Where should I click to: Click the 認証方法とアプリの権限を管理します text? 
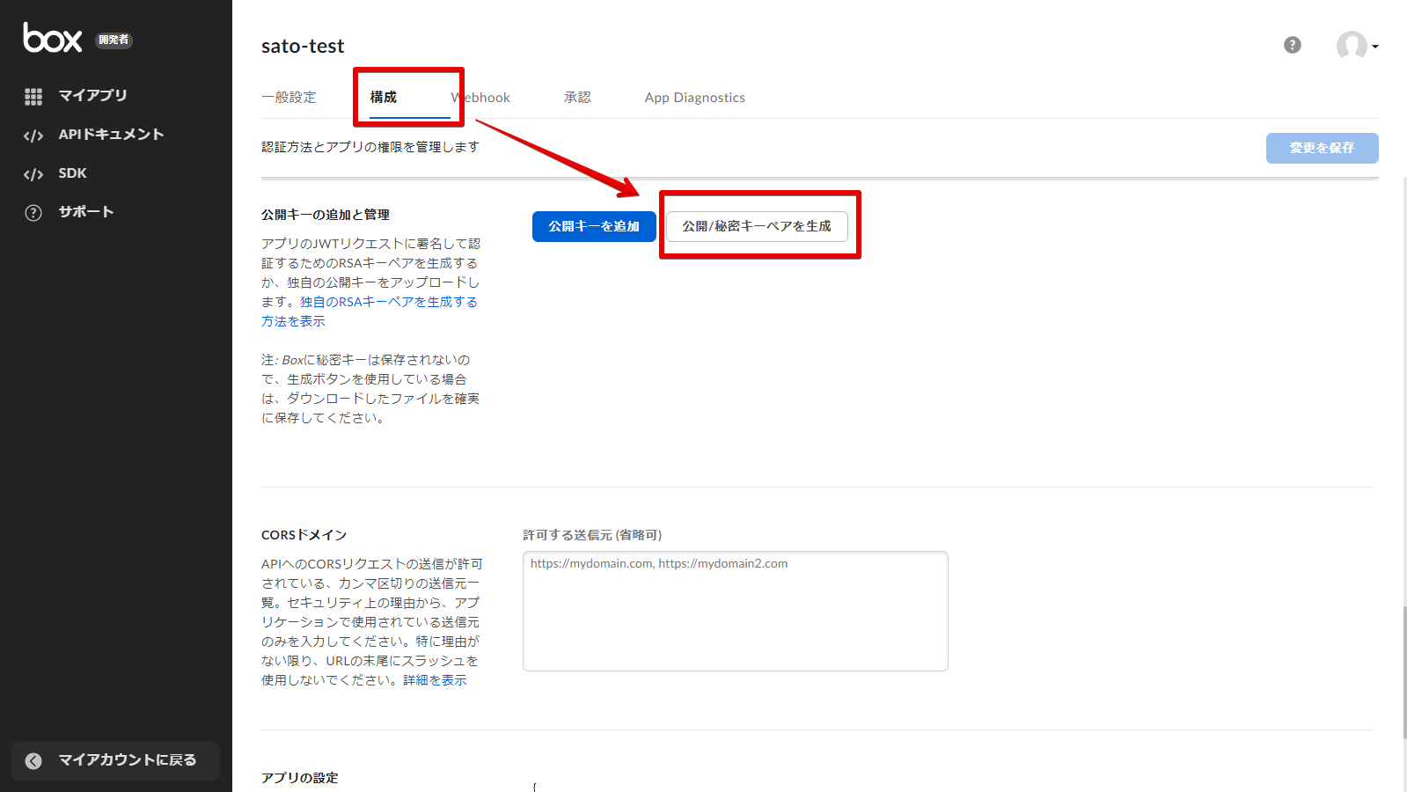coord(370,147)
